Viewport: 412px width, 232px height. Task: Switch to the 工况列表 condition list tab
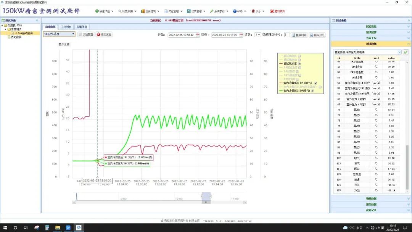tap(66, 27)
